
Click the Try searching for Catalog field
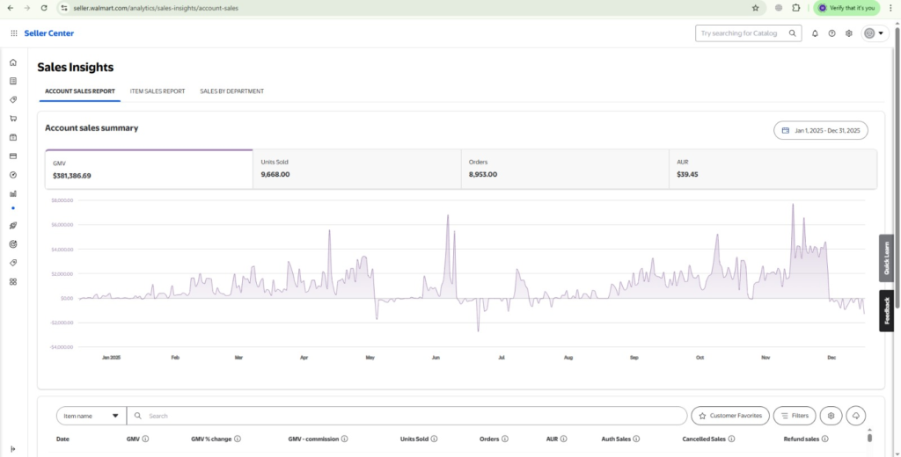pos(739,33)
